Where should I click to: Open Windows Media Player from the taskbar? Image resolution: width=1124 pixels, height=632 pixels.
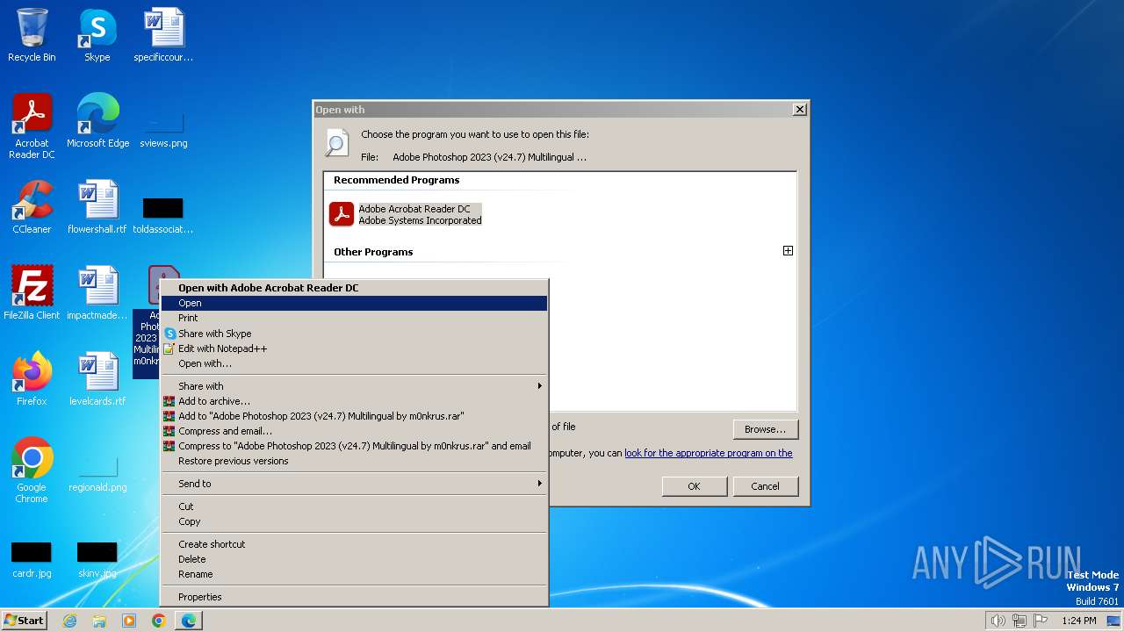pos(129,621)
